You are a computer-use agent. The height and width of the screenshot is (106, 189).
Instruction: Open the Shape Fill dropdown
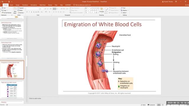(x=113, y=8)
